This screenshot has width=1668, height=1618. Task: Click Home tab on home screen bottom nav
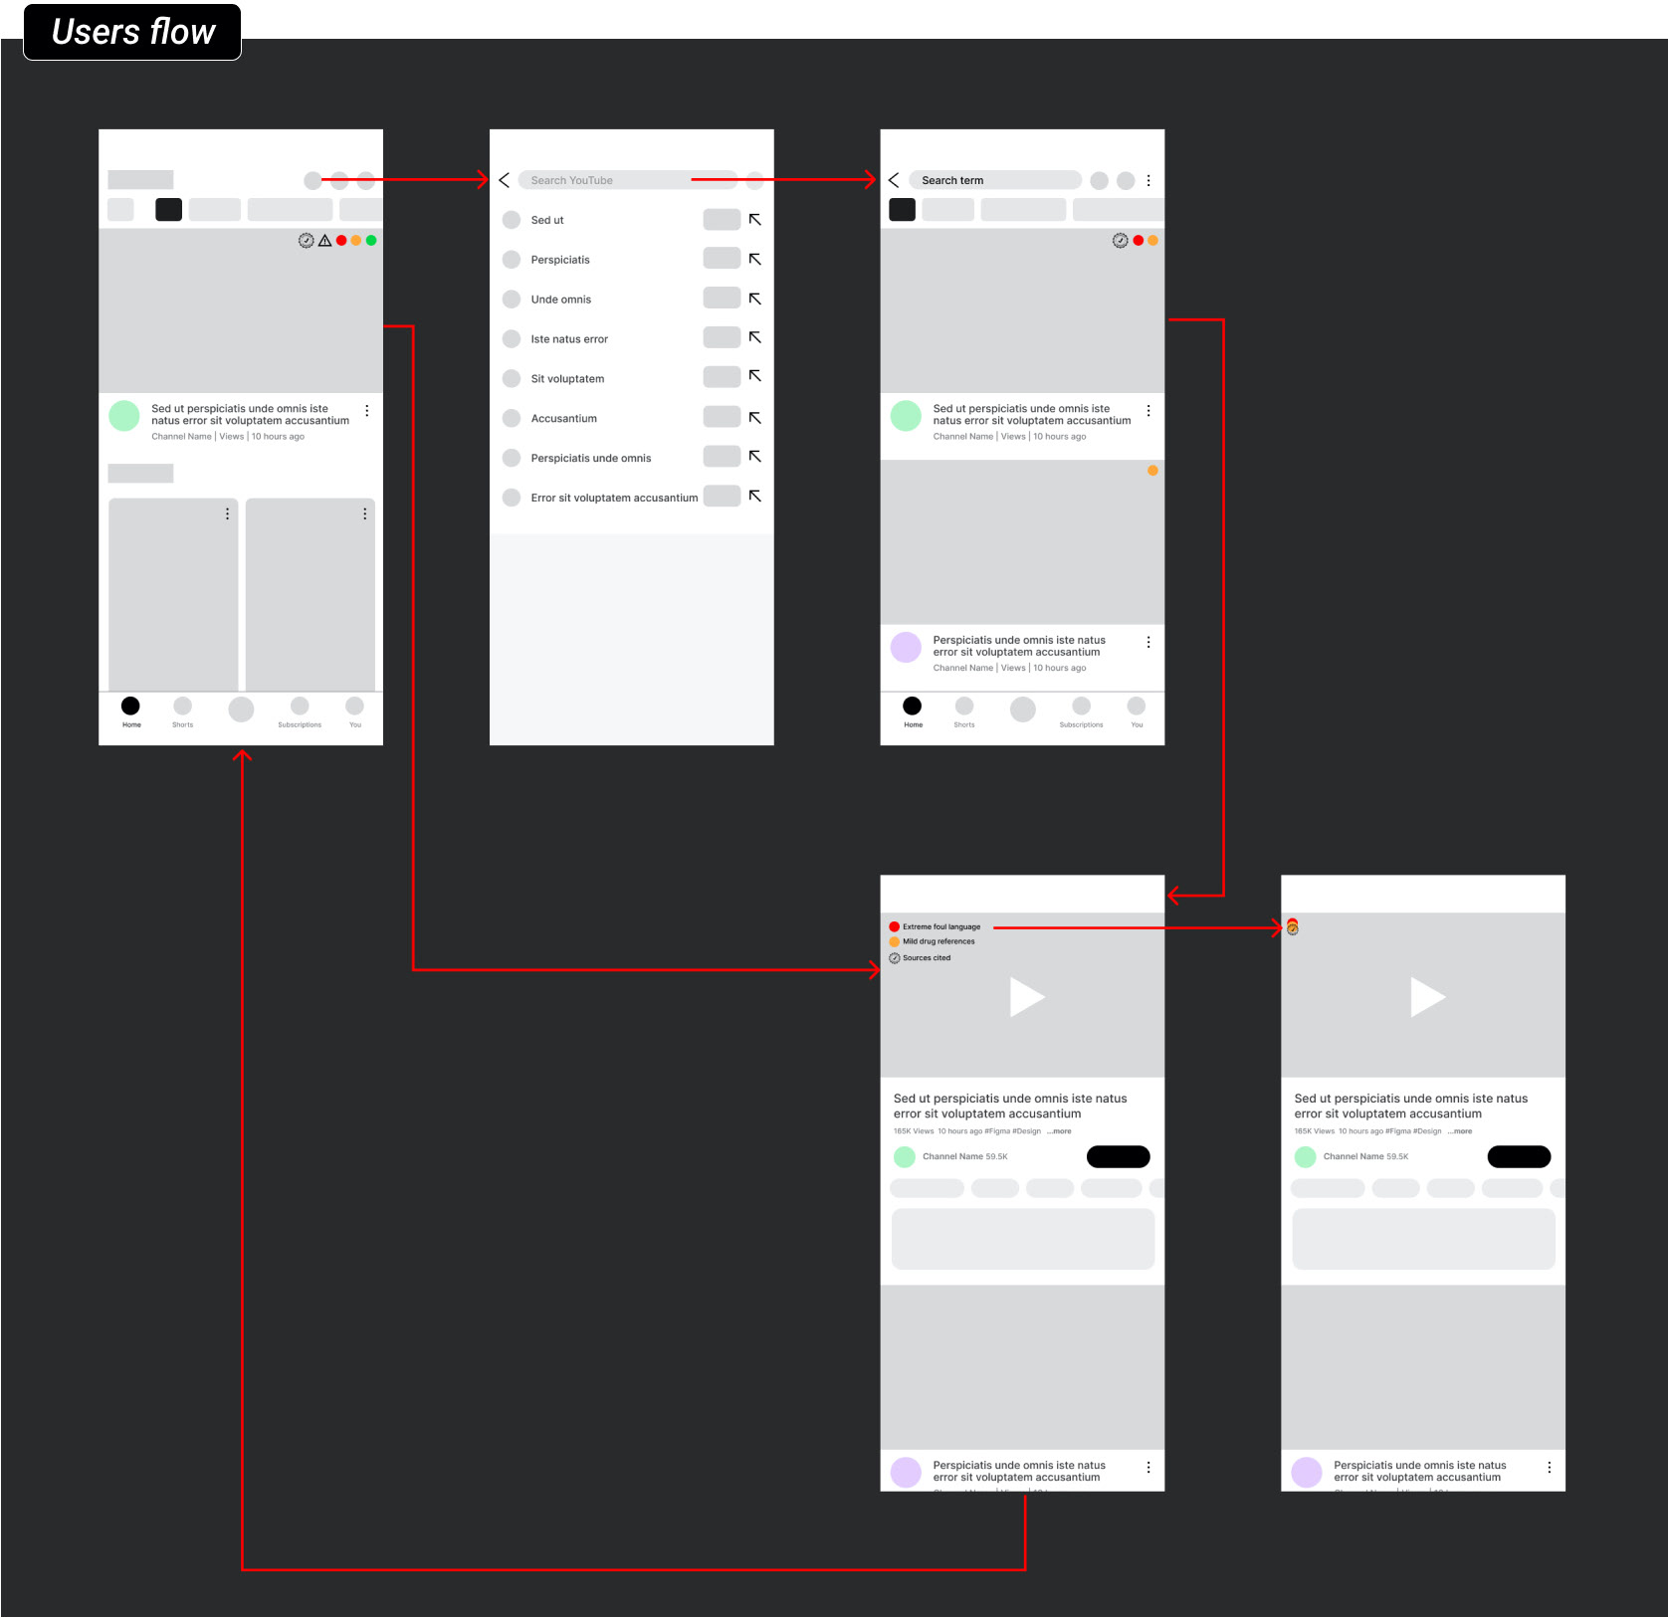[x=130, y=711]
